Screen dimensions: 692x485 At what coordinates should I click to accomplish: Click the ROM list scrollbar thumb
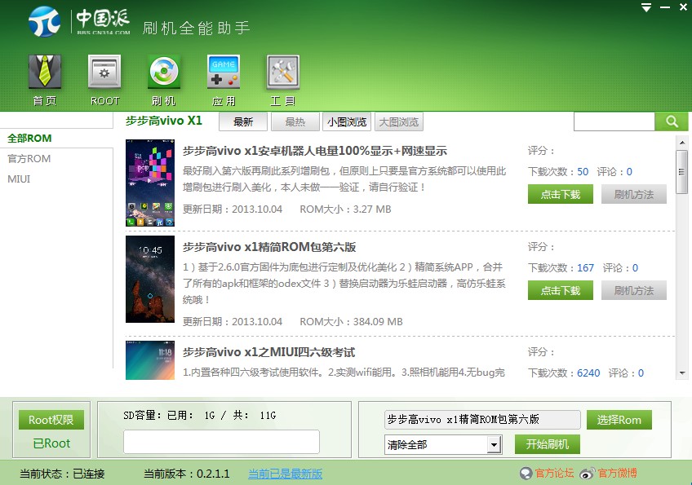[682, 172]
